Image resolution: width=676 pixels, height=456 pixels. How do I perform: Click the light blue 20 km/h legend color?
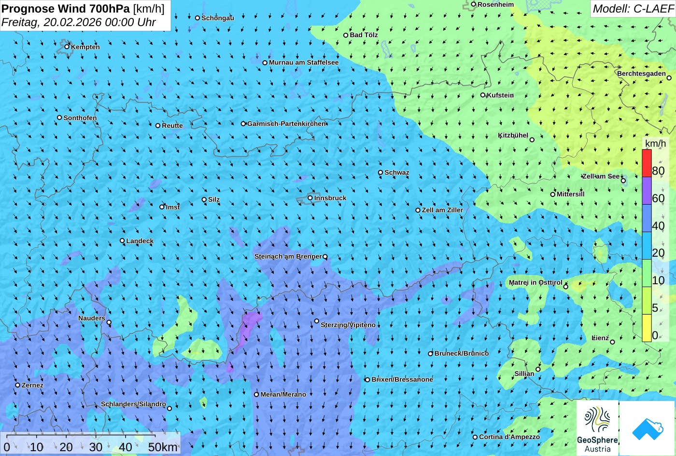647,246
